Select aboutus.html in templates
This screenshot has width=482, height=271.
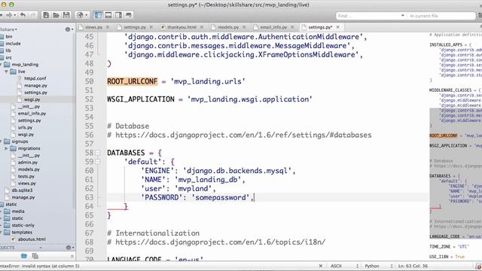(x=32, y=239)
